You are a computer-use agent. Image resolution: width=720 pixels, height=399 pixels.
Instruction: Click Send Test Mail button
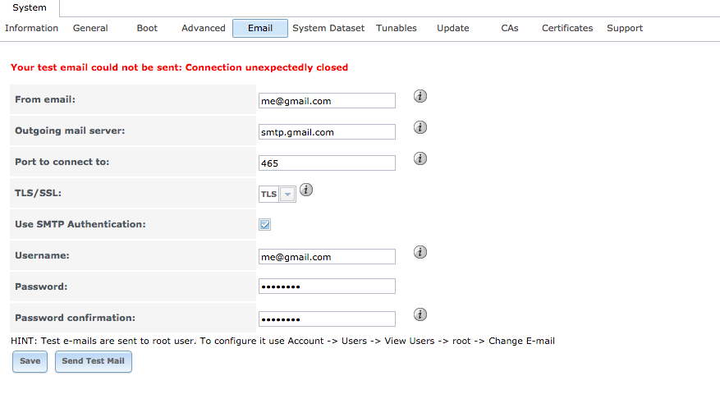(x=94, y=361)
